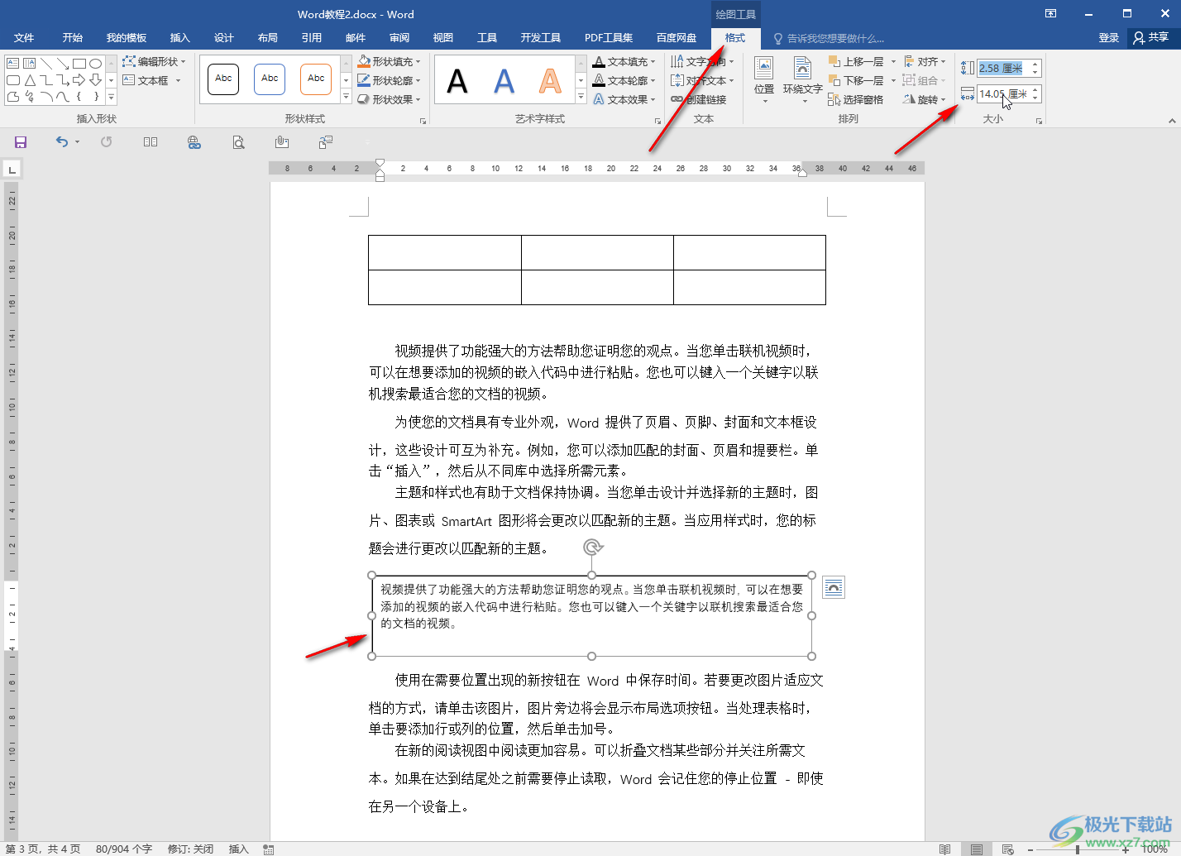Screen dimensions: 1181x856
Task: Click Bring Forward (上移一层) button
Action: click(856, 61)
